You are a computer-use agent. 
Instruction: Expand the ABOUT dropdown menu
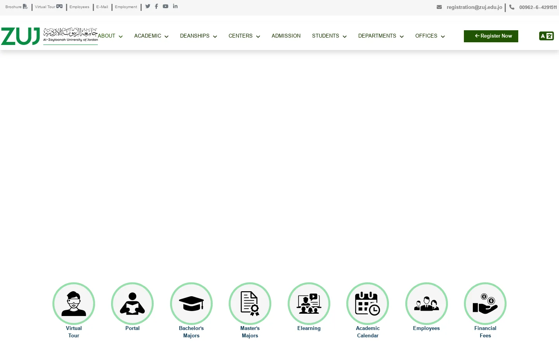point(110,36)
